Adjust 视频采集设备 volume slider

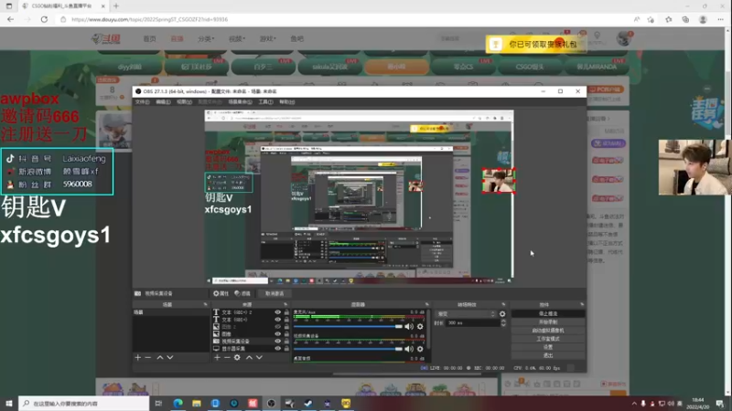348,349
